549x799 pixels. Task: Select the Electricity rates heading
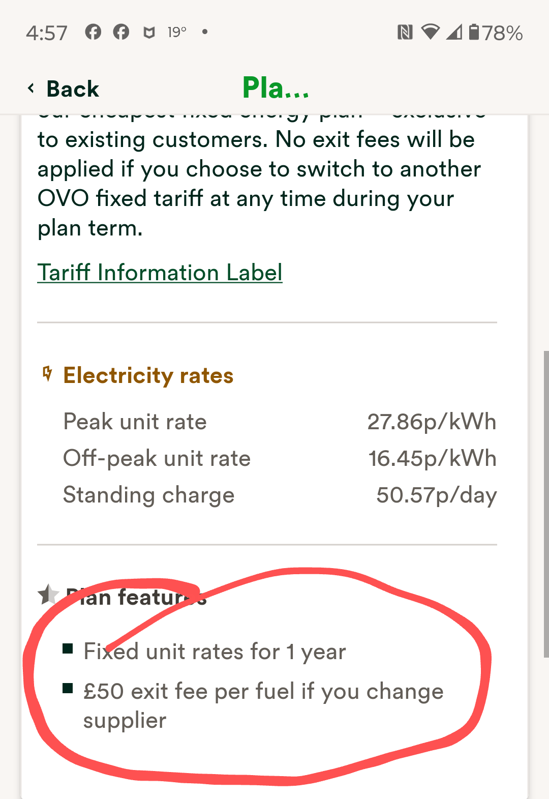pos(148,375)
